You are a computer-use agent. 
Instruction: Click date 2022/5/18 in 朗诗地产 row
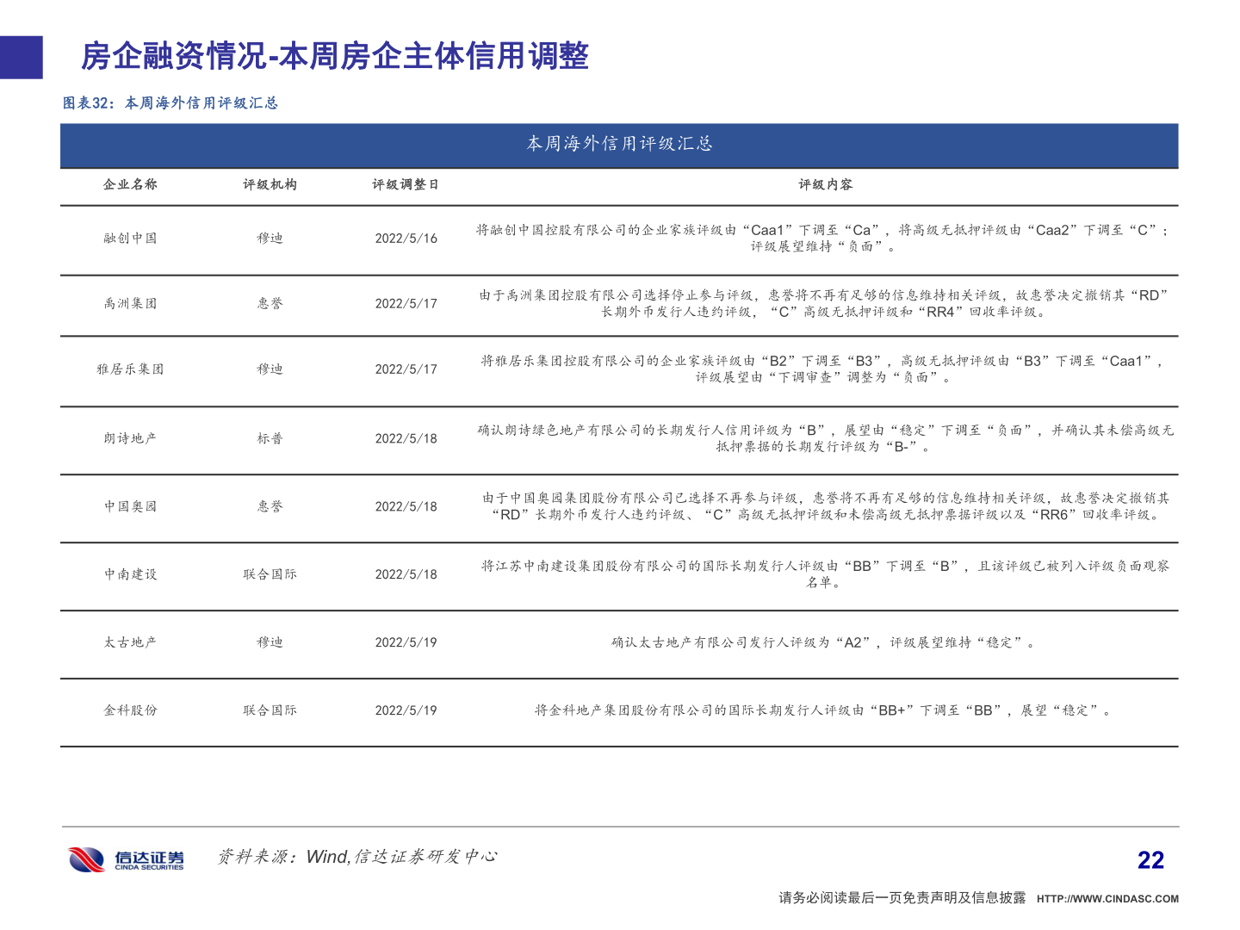pos(406,438)
